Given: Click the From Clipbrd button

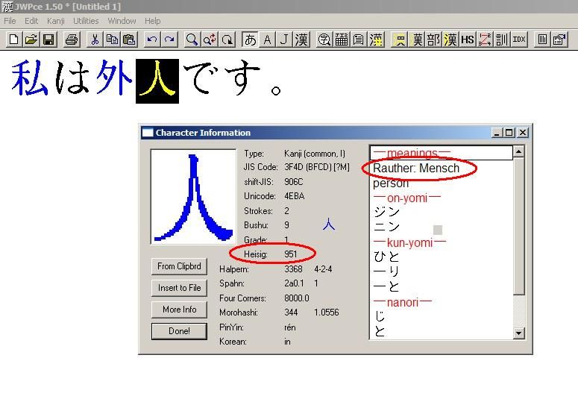Looking at the screenshot, I should coord(179,266).
